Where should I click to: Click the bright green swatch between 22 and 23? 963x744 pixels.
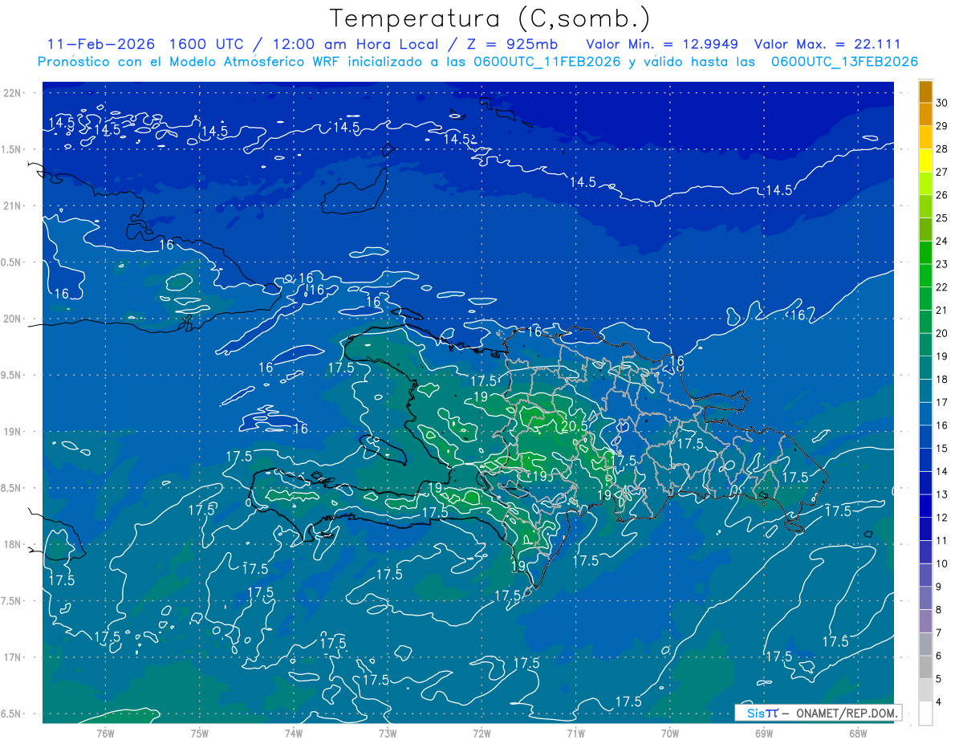pos(925,275)
